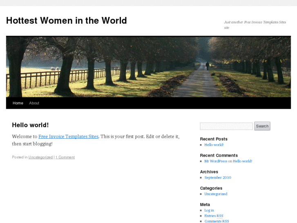Open the Comments RSS feed
The height and width of the screenshot is (223, 297).
coord(217,221)
